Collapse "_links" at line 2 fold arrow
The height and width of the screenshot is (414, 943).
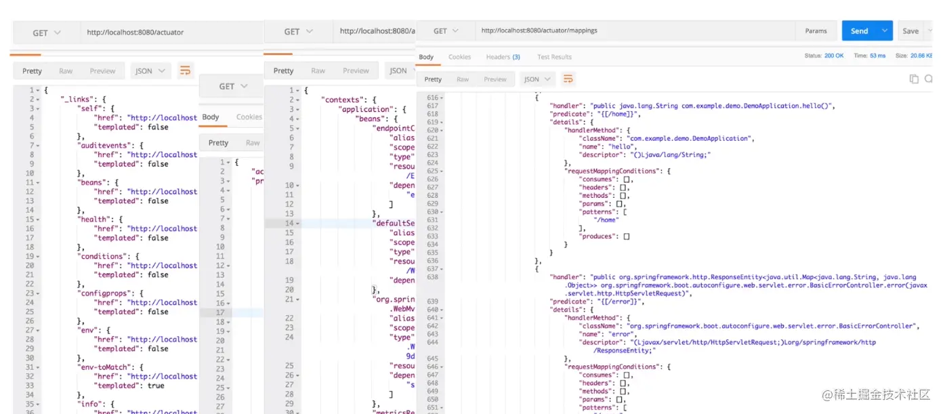click(x=39, y=100)
